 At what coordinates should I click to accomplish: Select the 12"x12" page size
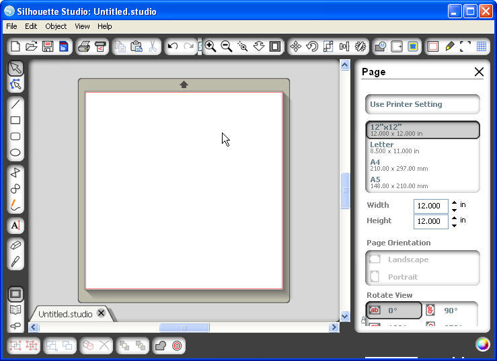tap(422, 130)
